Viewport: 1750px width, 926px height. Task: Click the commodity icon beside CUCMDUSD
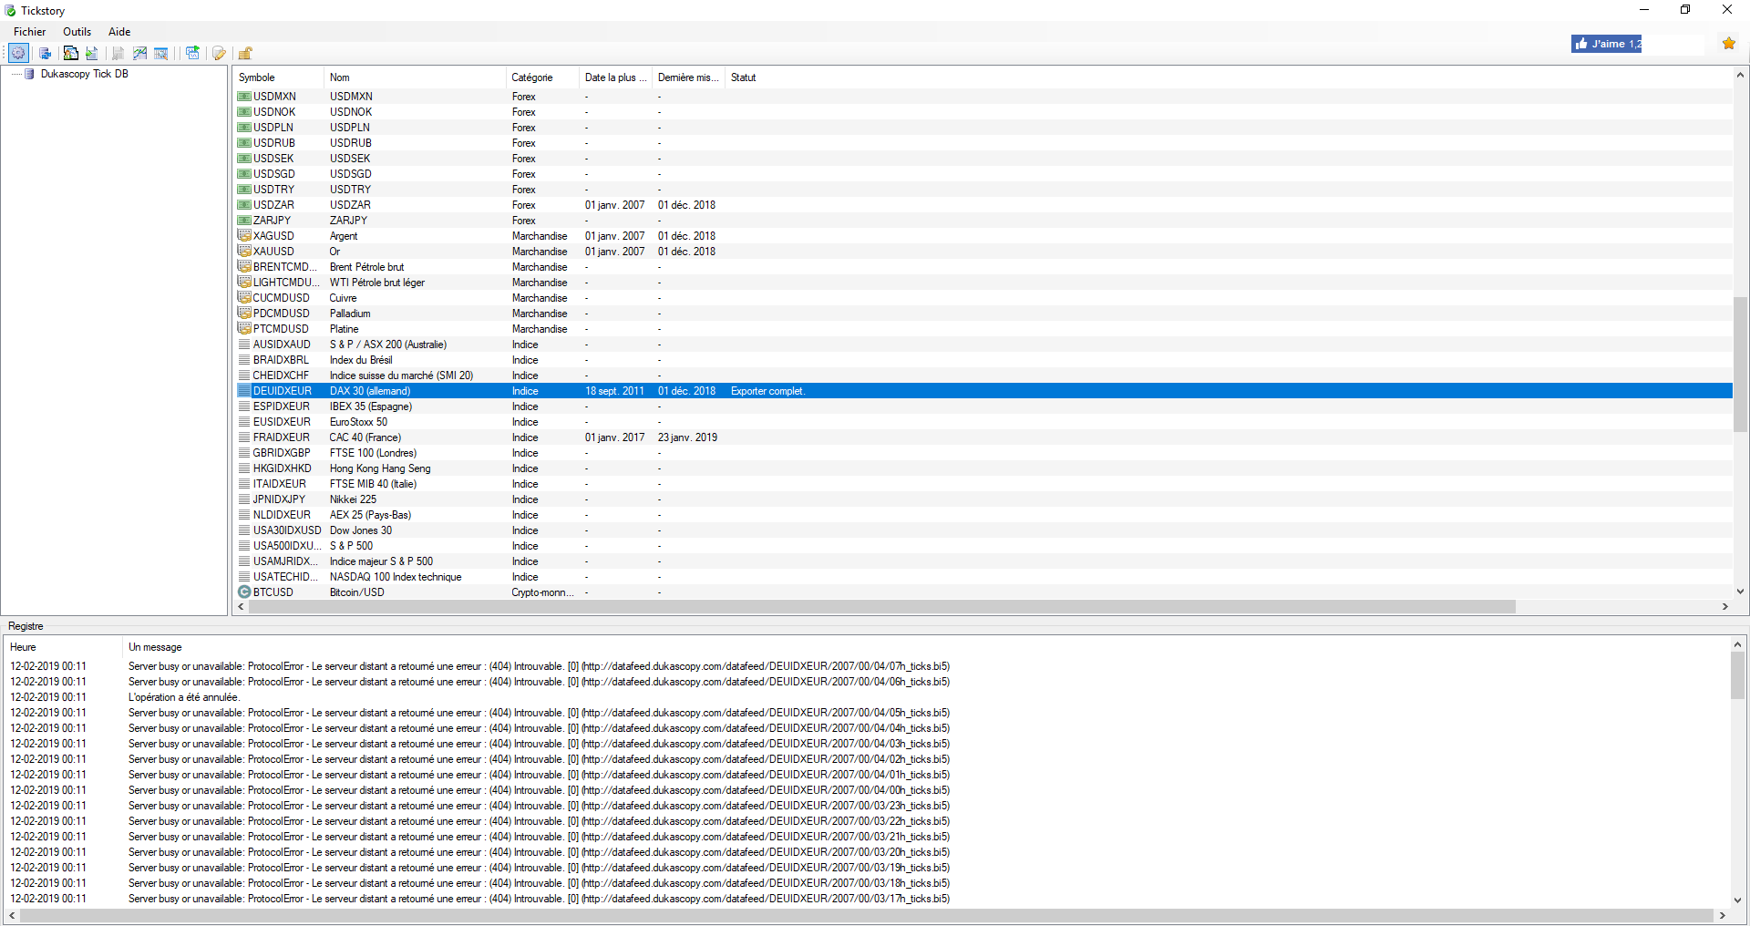244,297
